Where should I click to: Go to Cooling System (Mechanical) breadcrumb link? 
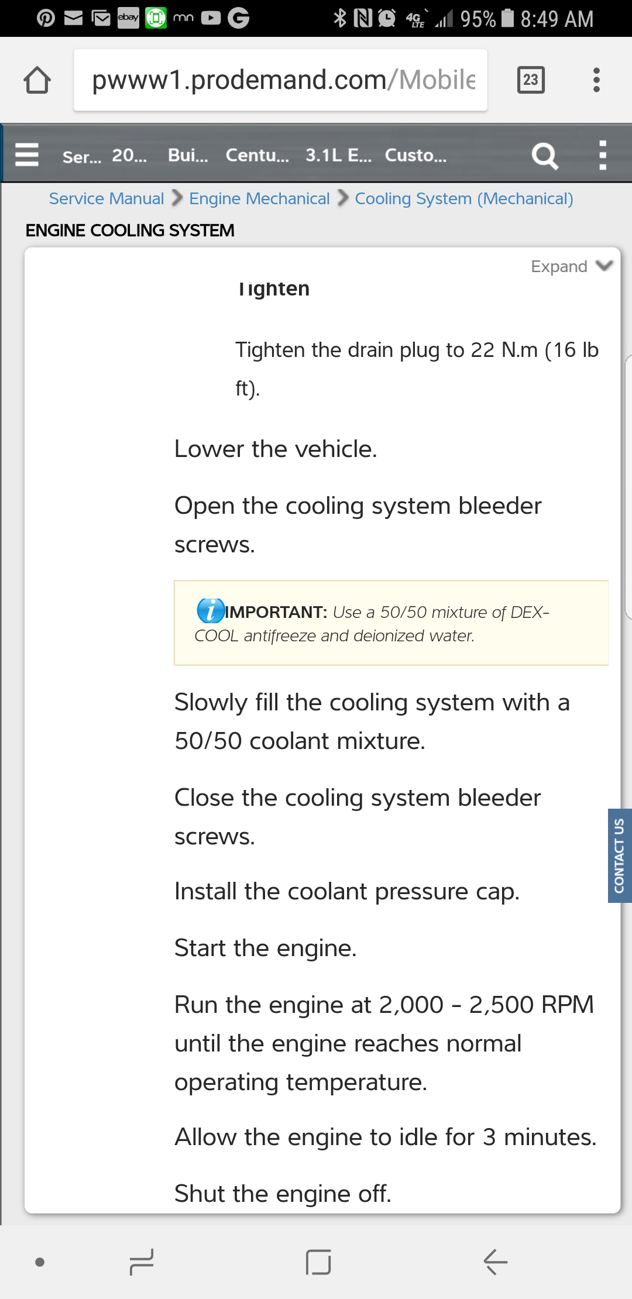(463, 199)
